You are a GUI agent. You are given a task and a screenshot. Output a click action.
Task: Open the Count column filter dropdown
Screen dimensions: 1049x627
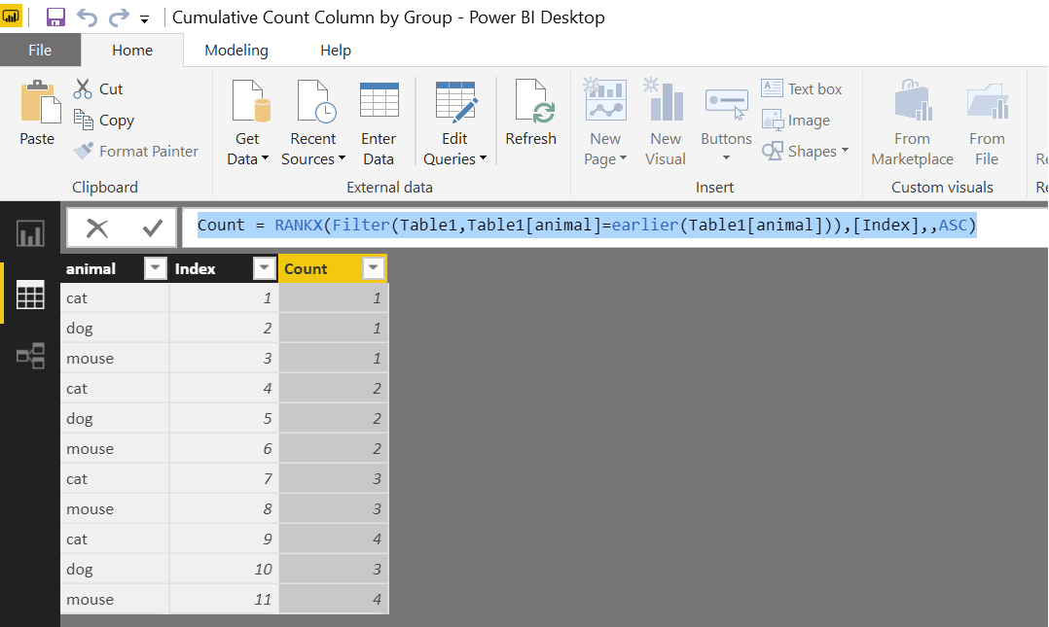[374, 268]
